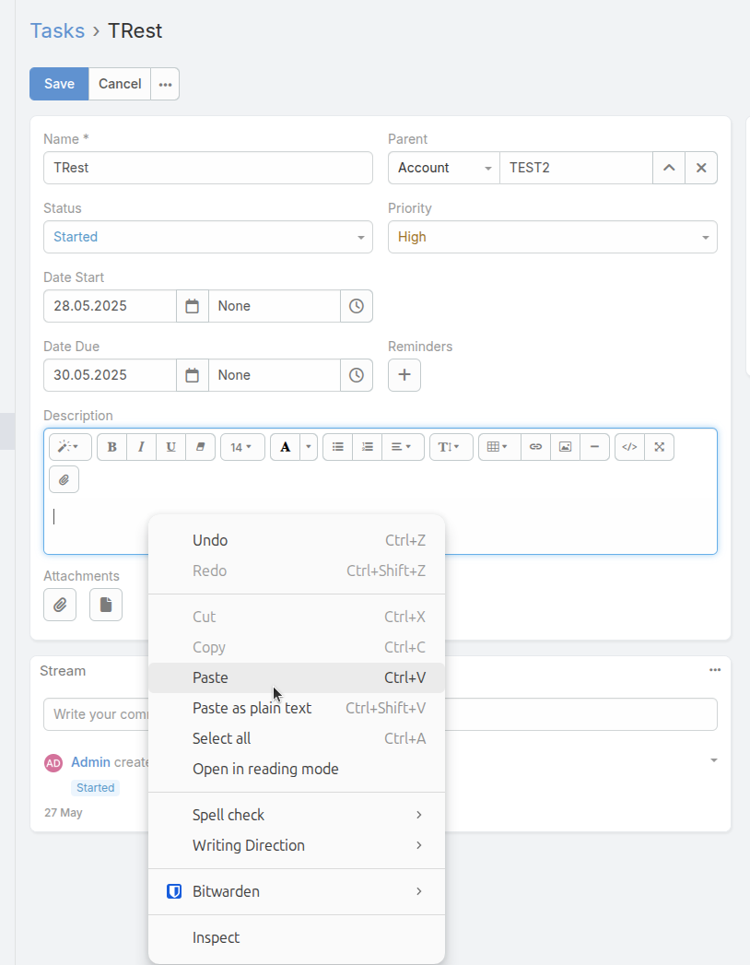Click the eraser remove-format icon
The height and width of the screenshot is (965, 750).
point(200,447)
